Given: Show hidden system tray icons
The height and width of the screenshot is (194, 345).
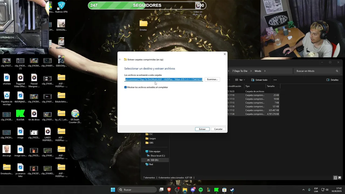Looking at the screenshot, I should (x=303, y=190).
